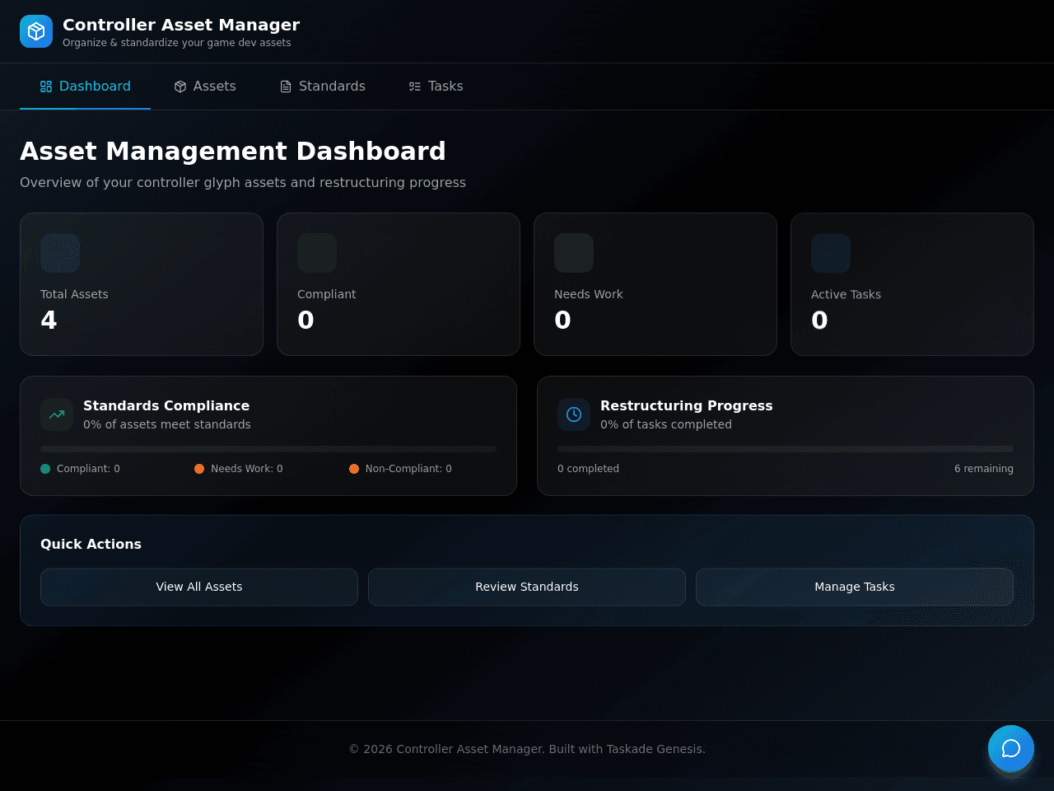1054x791 pixels.
Task: Click the Asset Management Dashboard heading
Action: coord(233,151)
